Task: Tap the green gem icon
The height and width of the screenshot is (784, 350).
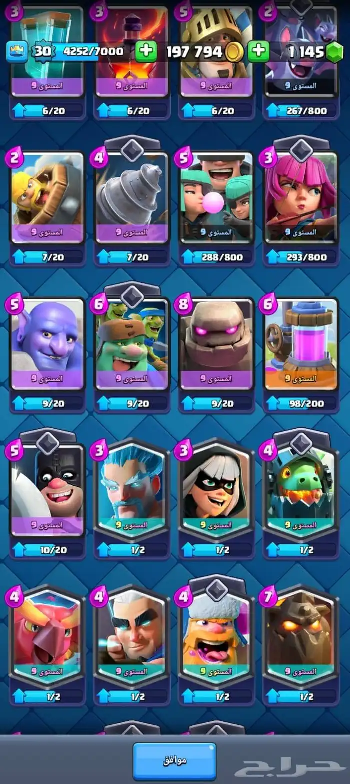Action: tap(336, 52)
